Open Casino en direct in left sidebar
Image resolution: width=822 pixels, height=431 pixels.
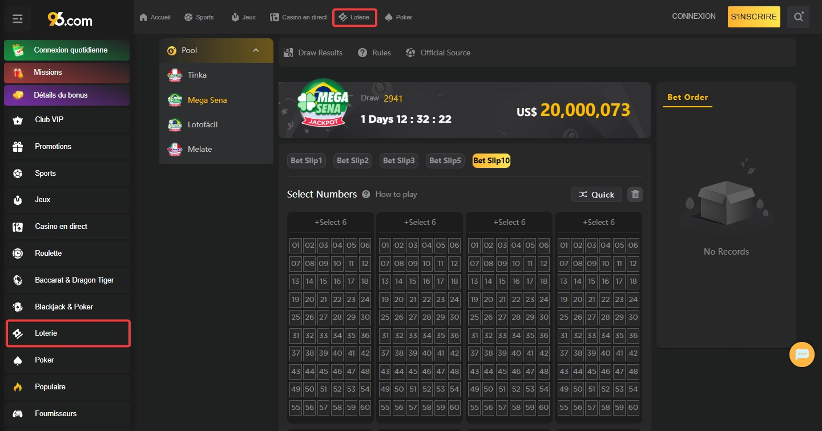(67, 227)
